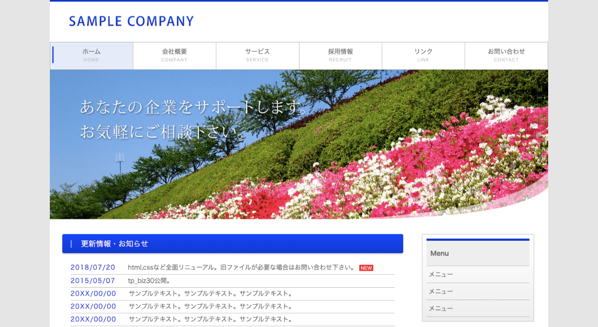
Task: Open the tp_biz30公開 news entry
Action: point(149,281)
